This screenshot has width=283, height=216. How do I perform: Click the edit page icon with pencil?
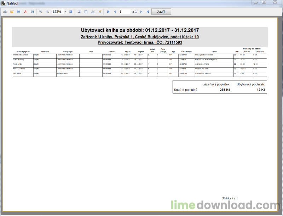tap(100, 12)
